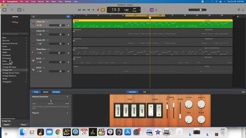Expand the Orchestral library category
Viewport: 246px width, 138px height.
(15, 55)
